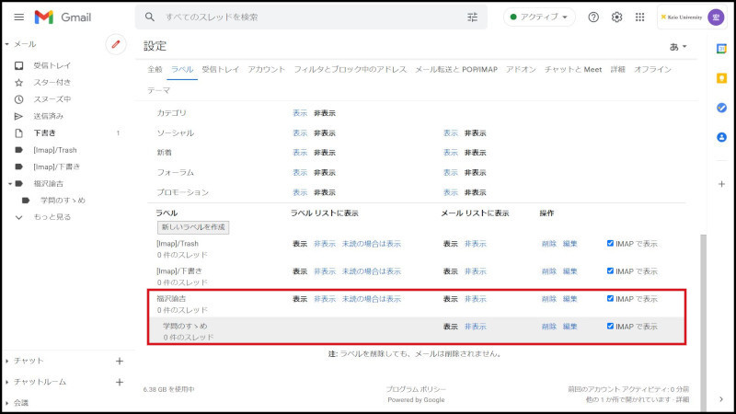The height and width of the screenshot is (414, 736).
Task: Open the Google apps grid icon
Action: (640, 17)
